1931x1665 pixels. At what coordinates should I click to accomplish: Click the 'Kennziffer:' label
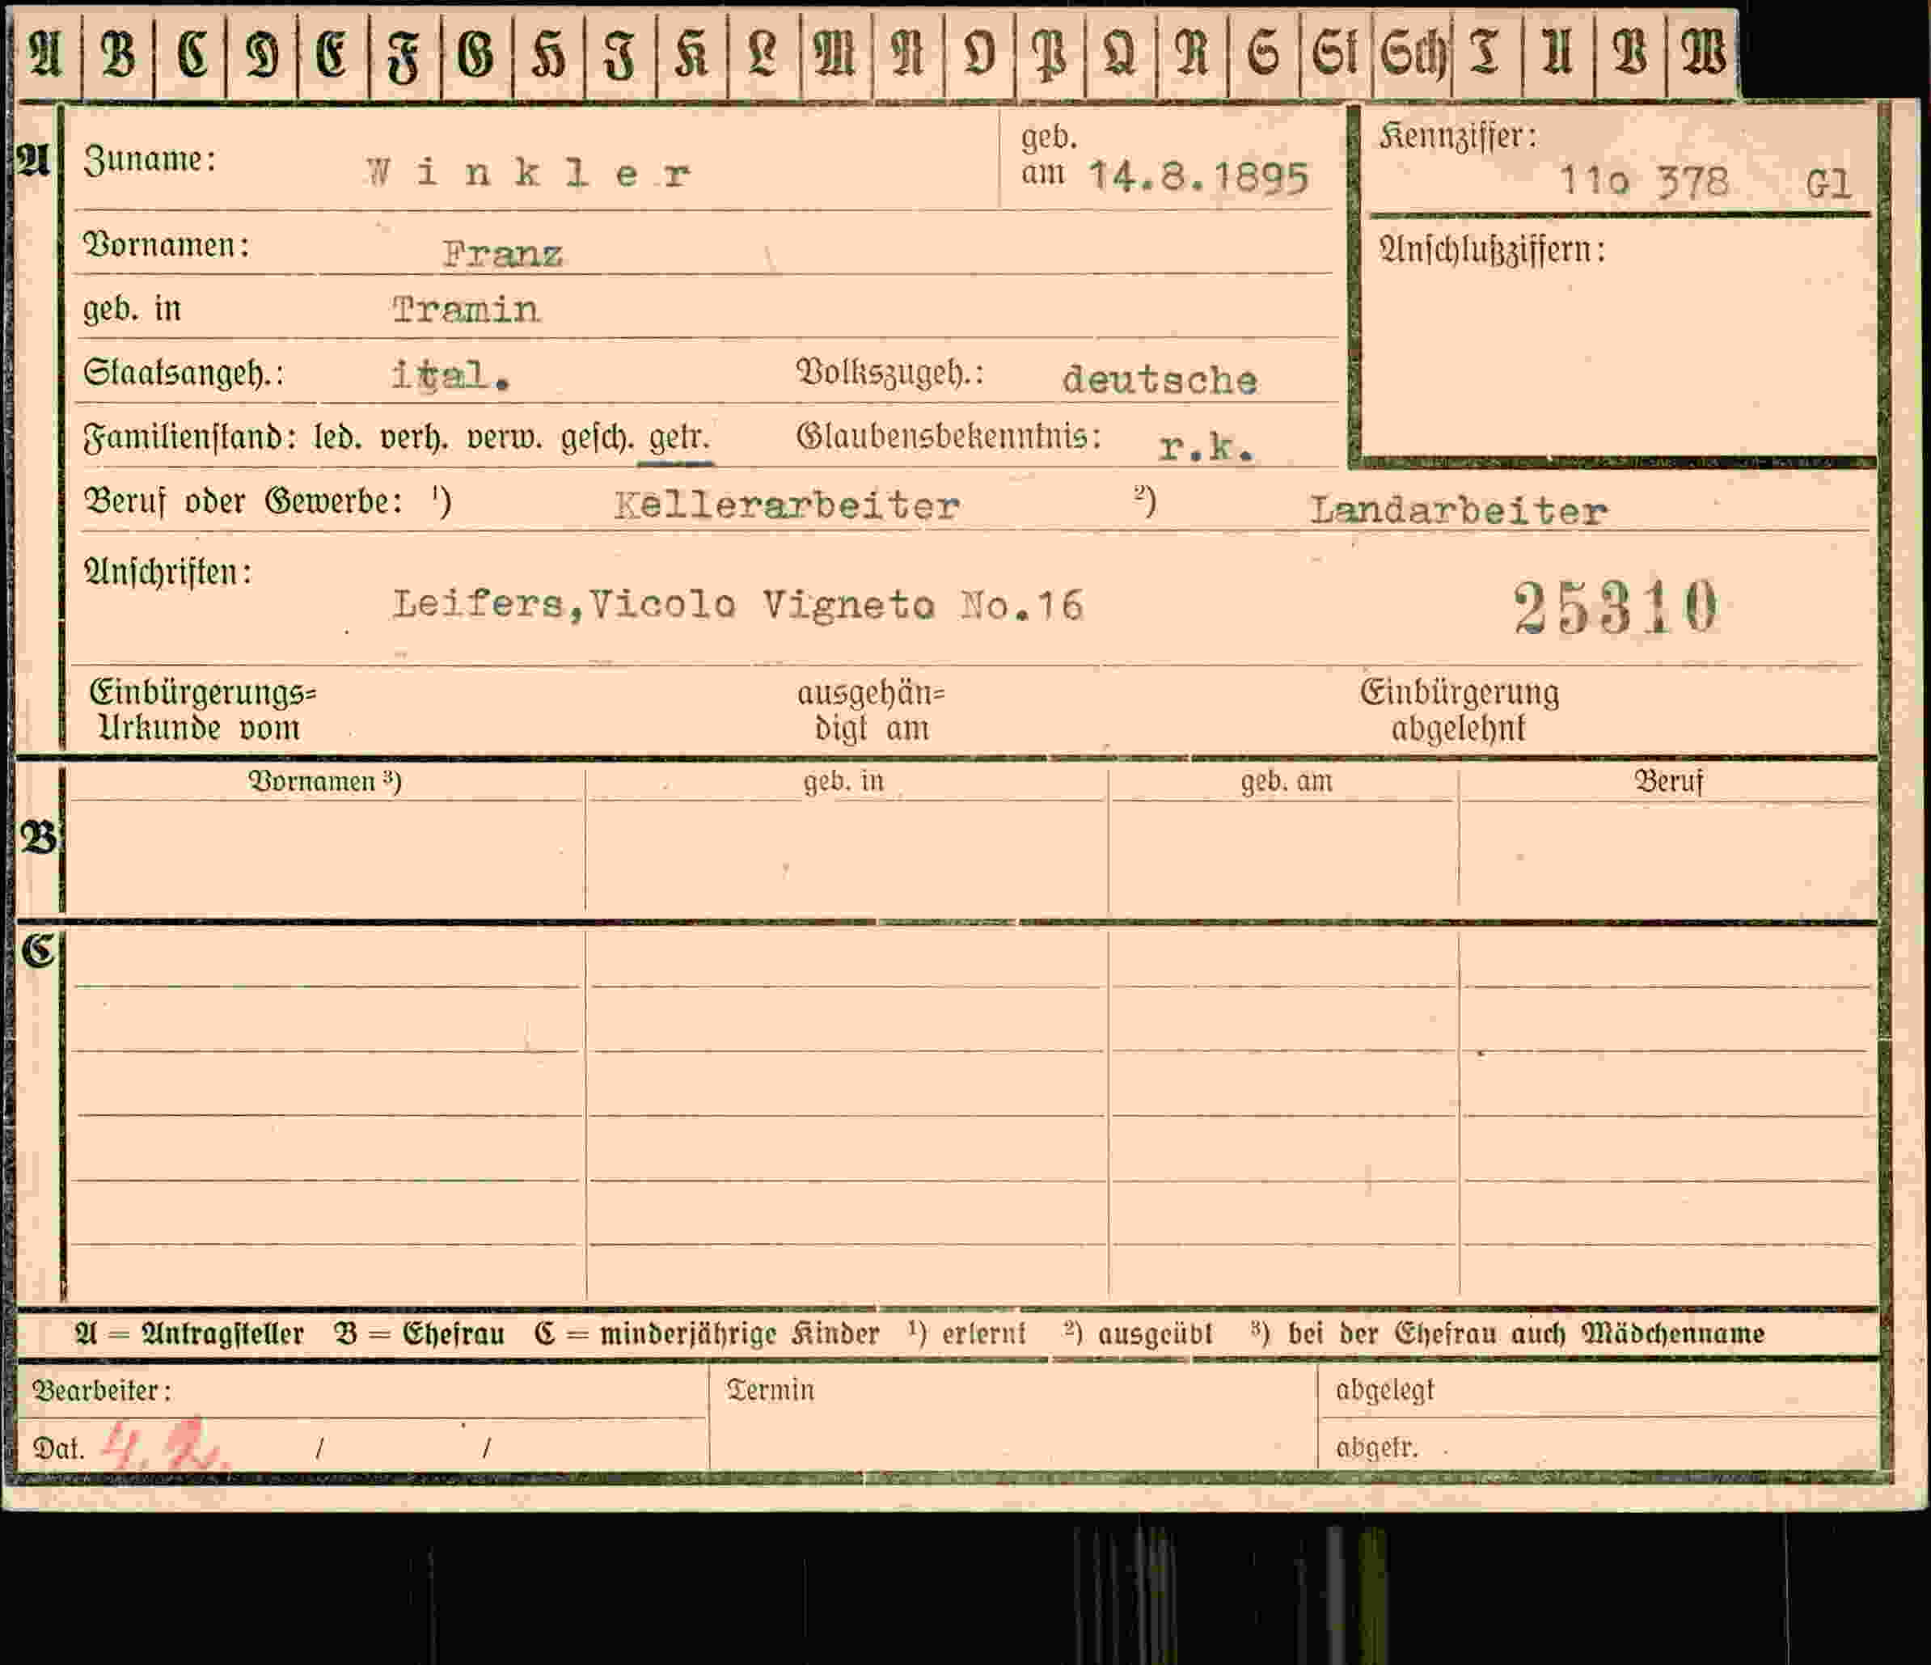pyautogui.click(x=1458, y=137)
